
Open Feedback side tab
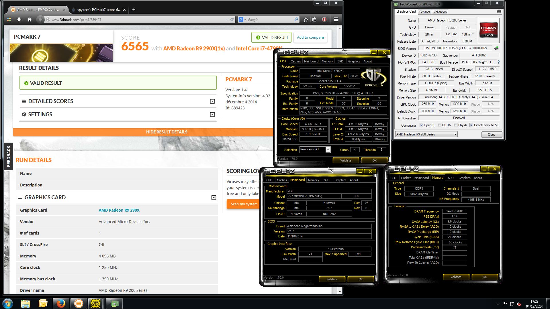[x=8, y=156]
